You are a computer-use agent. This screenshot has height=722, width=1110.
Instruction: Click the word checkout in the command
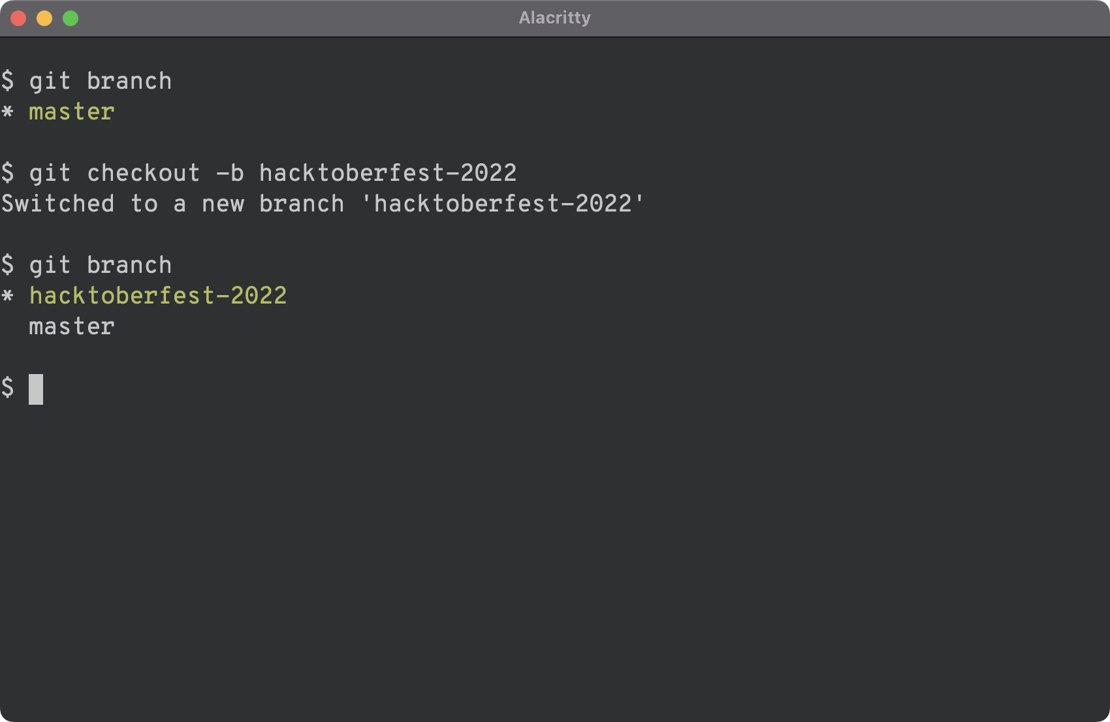pyautogui.click(x=144, y=173)
